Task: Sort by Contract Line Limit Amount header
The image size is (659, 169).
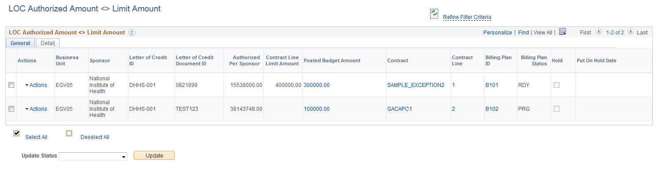Action: click(282, 60)
